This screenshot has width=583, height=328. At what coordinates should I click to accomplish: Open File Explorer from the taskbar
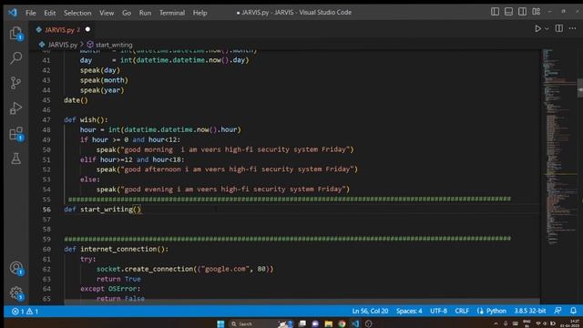tap(328, 324)
